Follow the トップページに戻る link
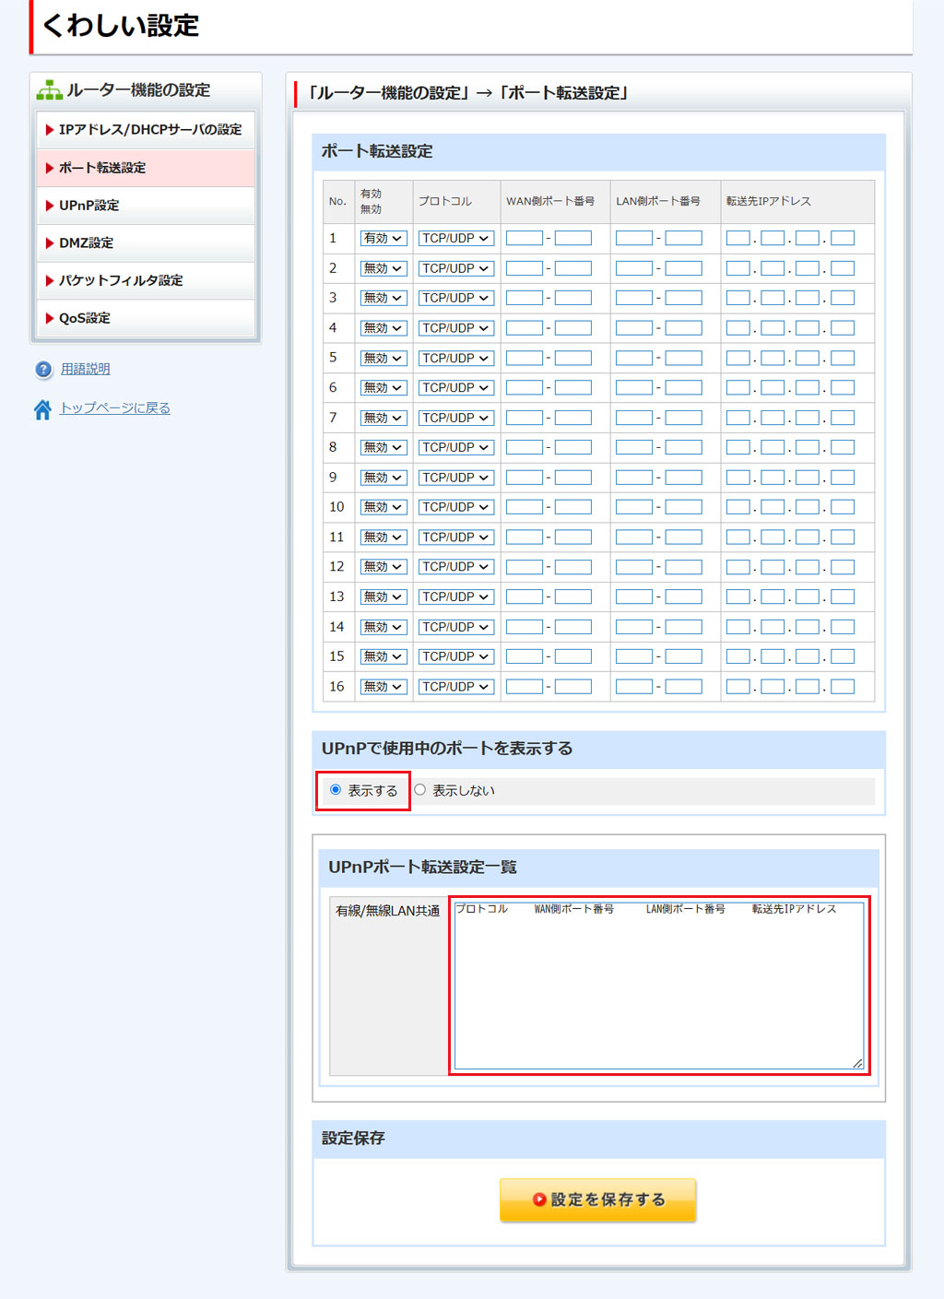 point(114,407)
